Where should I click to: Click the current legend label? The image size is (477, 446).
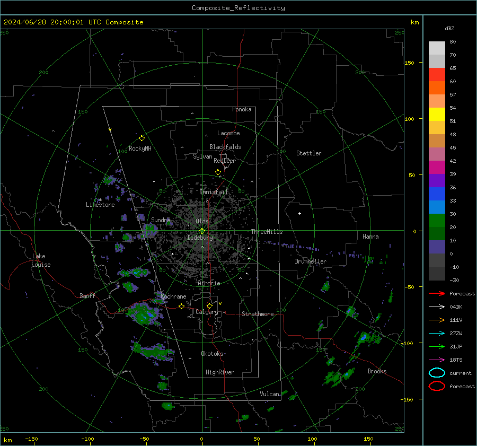(461, 373)
